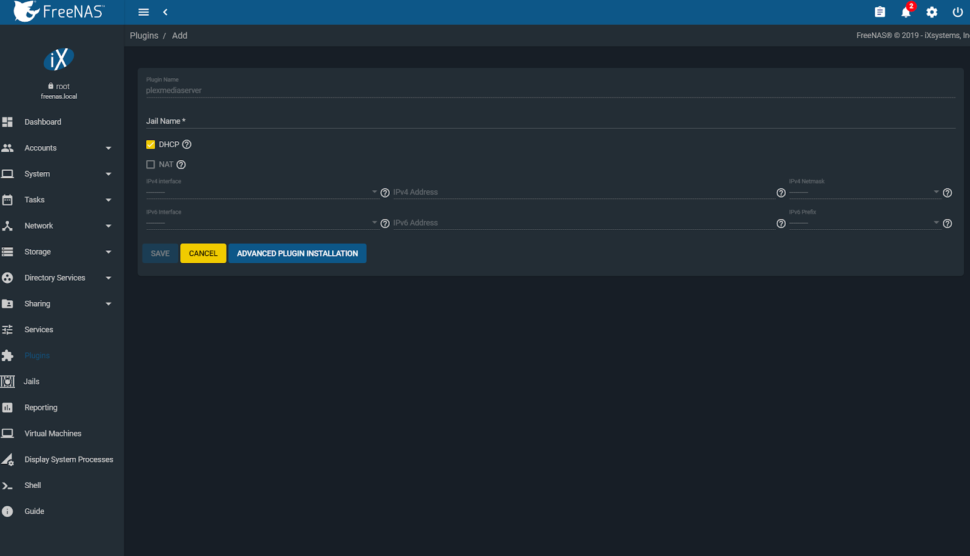
Task: Click the iX systems logo
Action: click(59, 59)
